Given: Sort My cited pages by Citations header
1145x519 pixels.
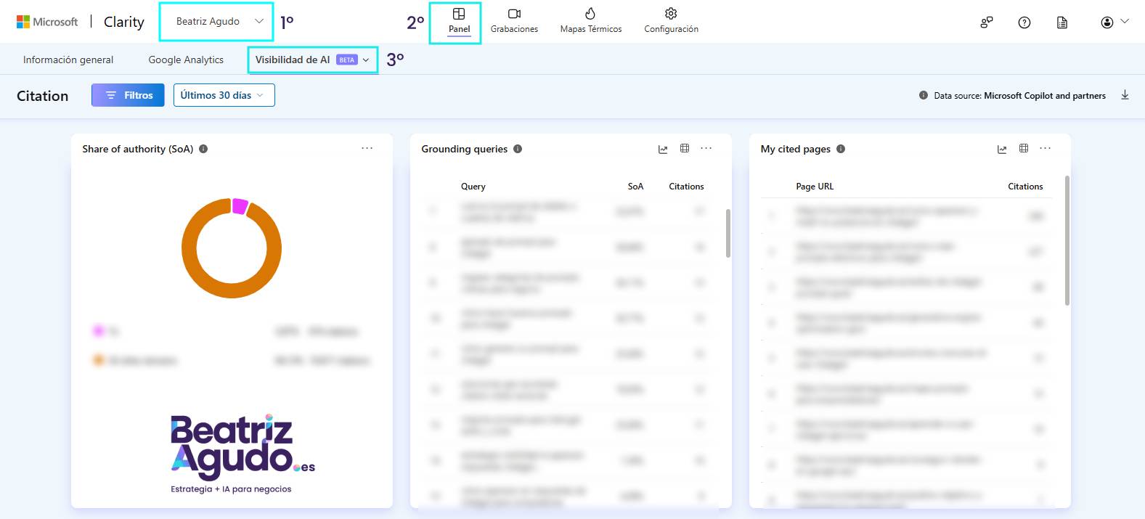Looking at the screenshot, I should 1025,187.
